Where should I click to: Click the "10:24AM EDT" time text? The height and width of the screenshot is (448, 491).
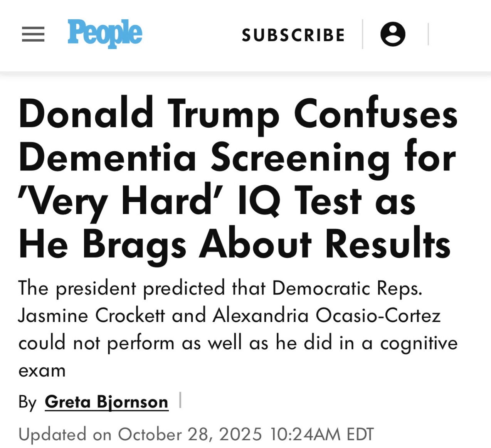tap(322, 435)
